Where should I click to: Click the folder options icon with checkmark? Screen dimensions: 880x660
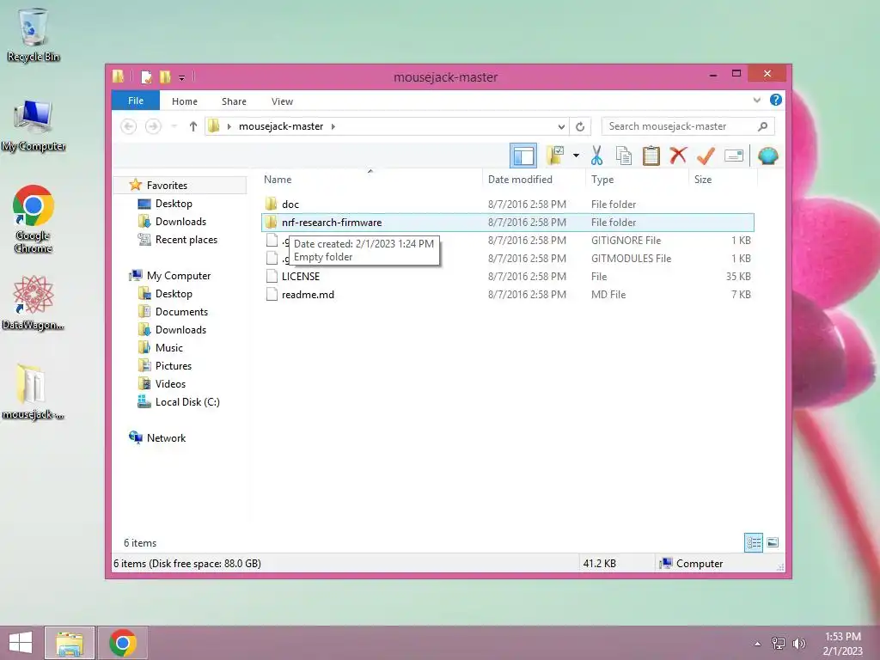click(555, 156)
